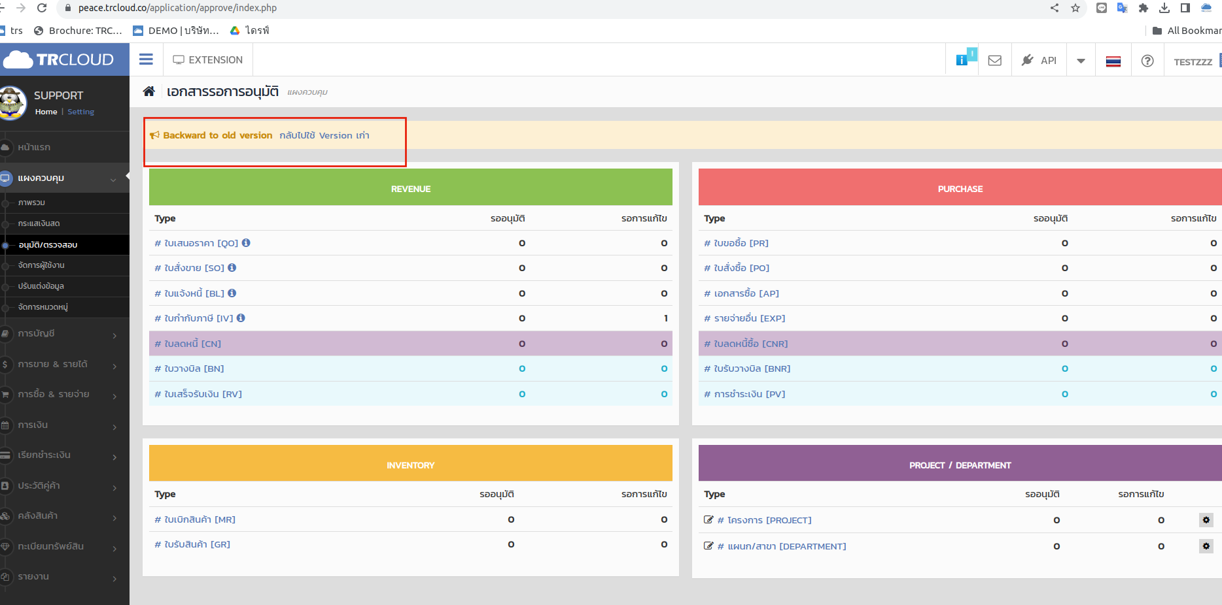Show info icon for ใบแจ้งหนี้ [BL]

tap(232, 293)
